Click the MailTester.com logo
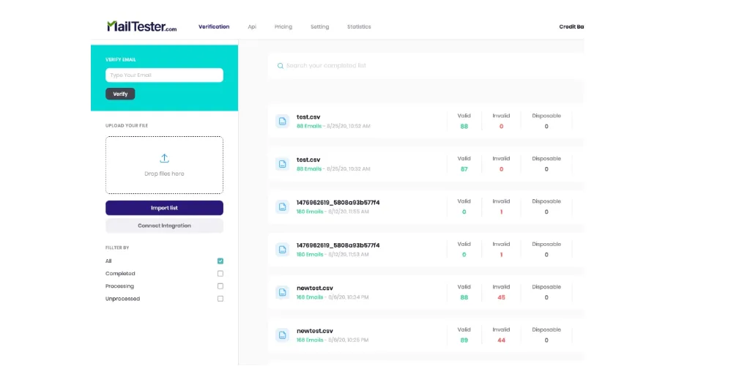Screen dimensions: 750x380 (141, 26)
